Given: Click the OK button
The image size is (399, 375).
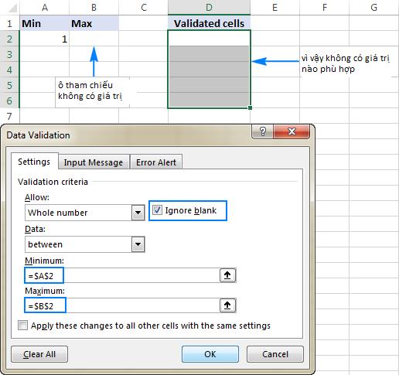Looking at the screenshot, I should (x=210, y=354).
